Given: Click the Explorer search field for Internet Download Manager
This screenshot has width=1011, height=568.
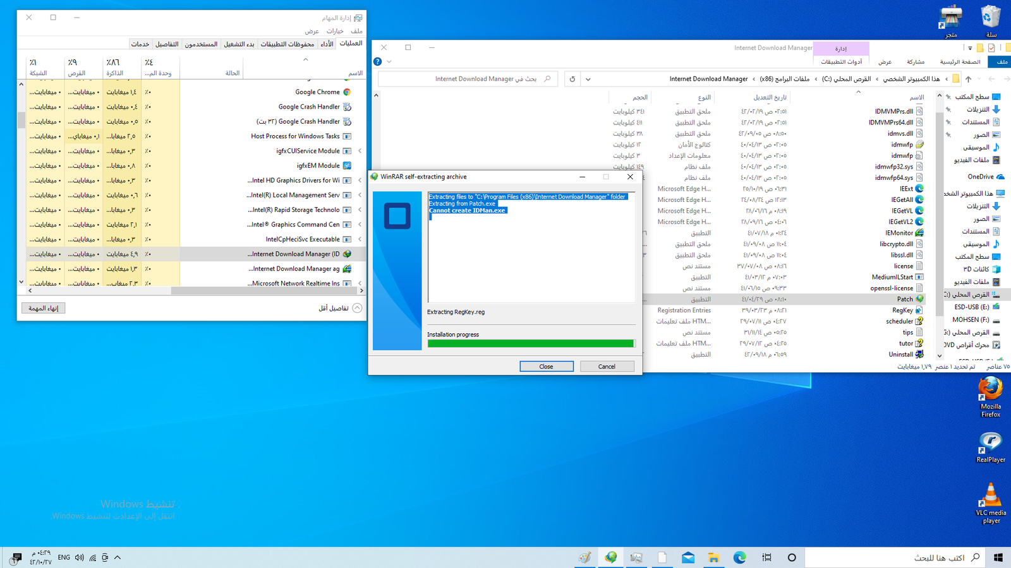Looking at the screenshot, I should tap(468, 79).
